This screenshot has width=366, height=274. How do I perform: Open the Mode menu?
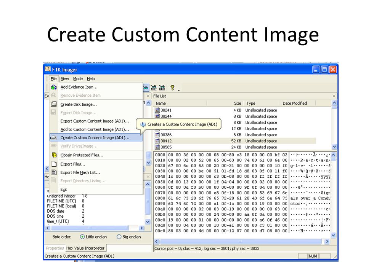[78, 79]
